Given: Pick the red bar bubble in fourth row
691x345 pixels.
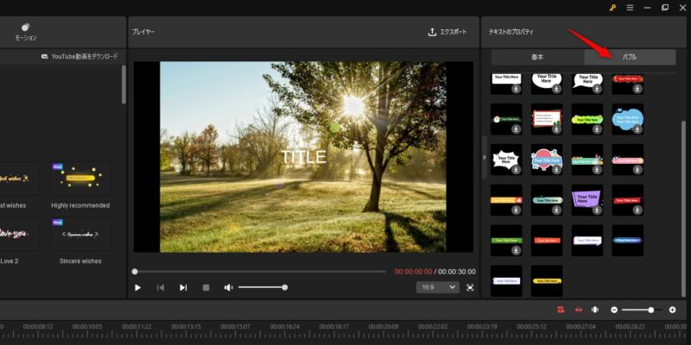Looking at the screenshot, I should 628,200.
